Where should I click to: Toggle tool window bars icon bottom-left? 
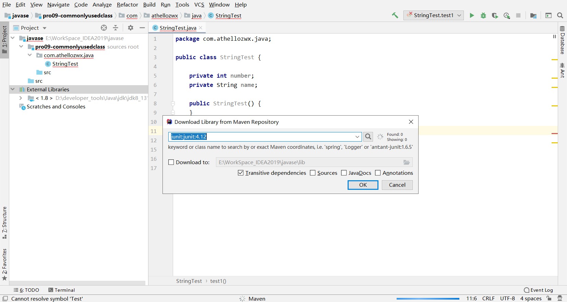5,299
